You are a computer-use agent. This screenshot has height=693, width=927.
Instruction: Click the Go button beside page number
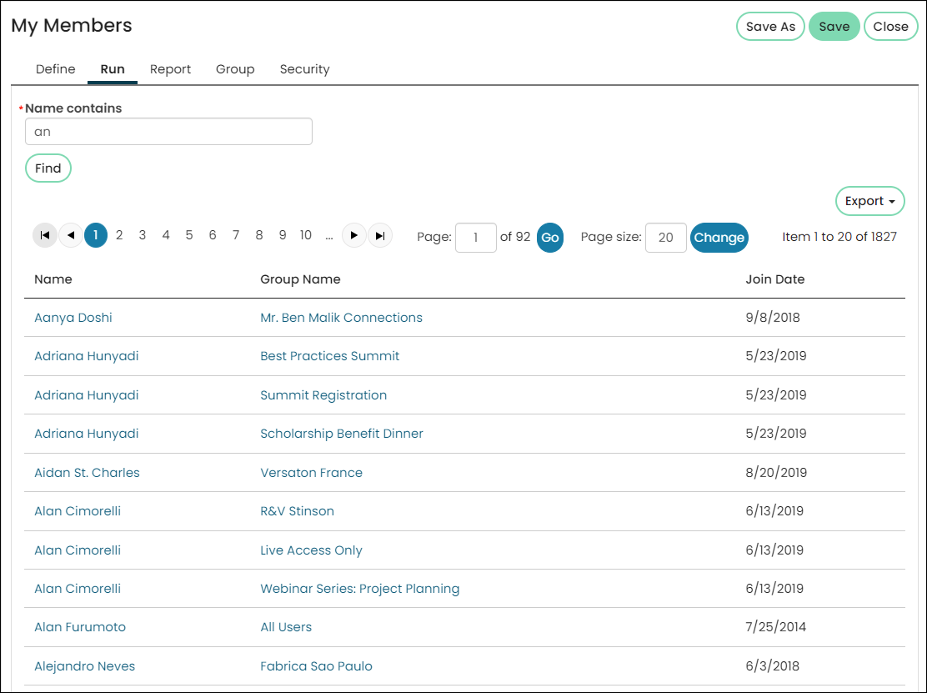pos(550,238)
